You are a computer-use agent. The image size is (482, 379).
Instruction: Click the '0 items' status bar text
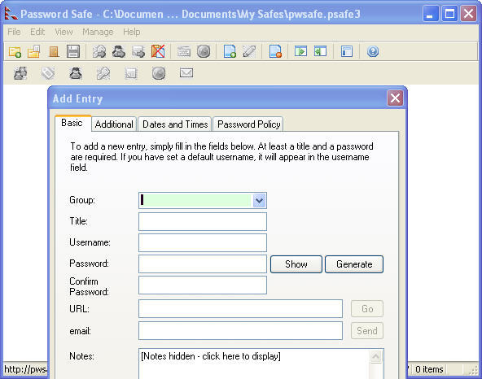[429, 369]
